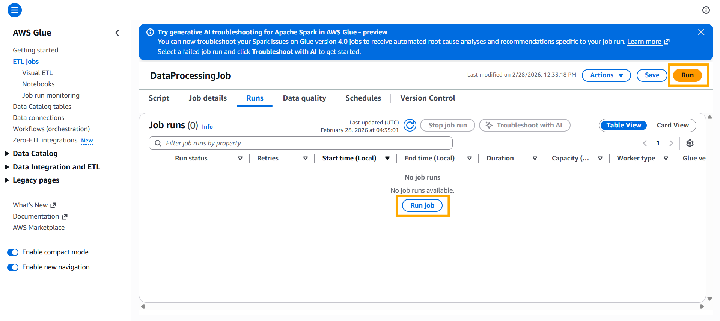Go to the next page of job runs

pos(671,143)
